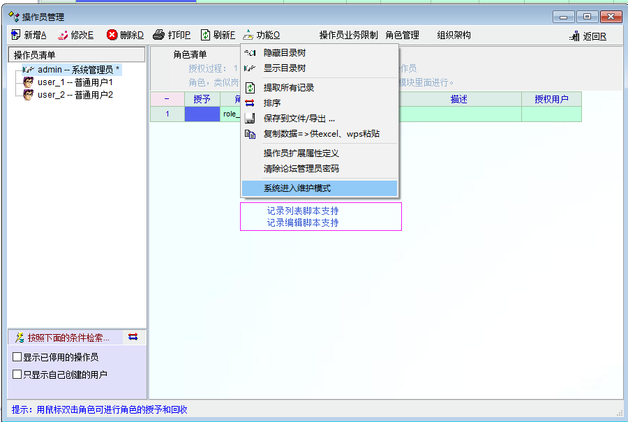
Task: Click the Print (打印P) printer icon
Action: (158, 35)
